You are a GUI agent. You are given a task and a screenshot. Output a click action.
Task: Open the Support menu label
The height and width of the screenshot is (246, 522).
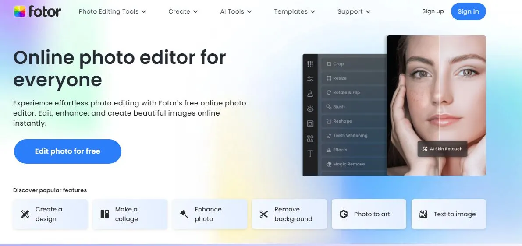click(x=350, y=12)
